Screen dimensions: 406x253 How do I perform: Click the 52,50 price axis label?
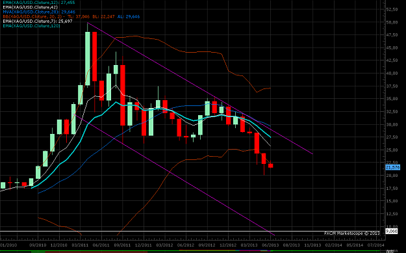click(392, 9)
